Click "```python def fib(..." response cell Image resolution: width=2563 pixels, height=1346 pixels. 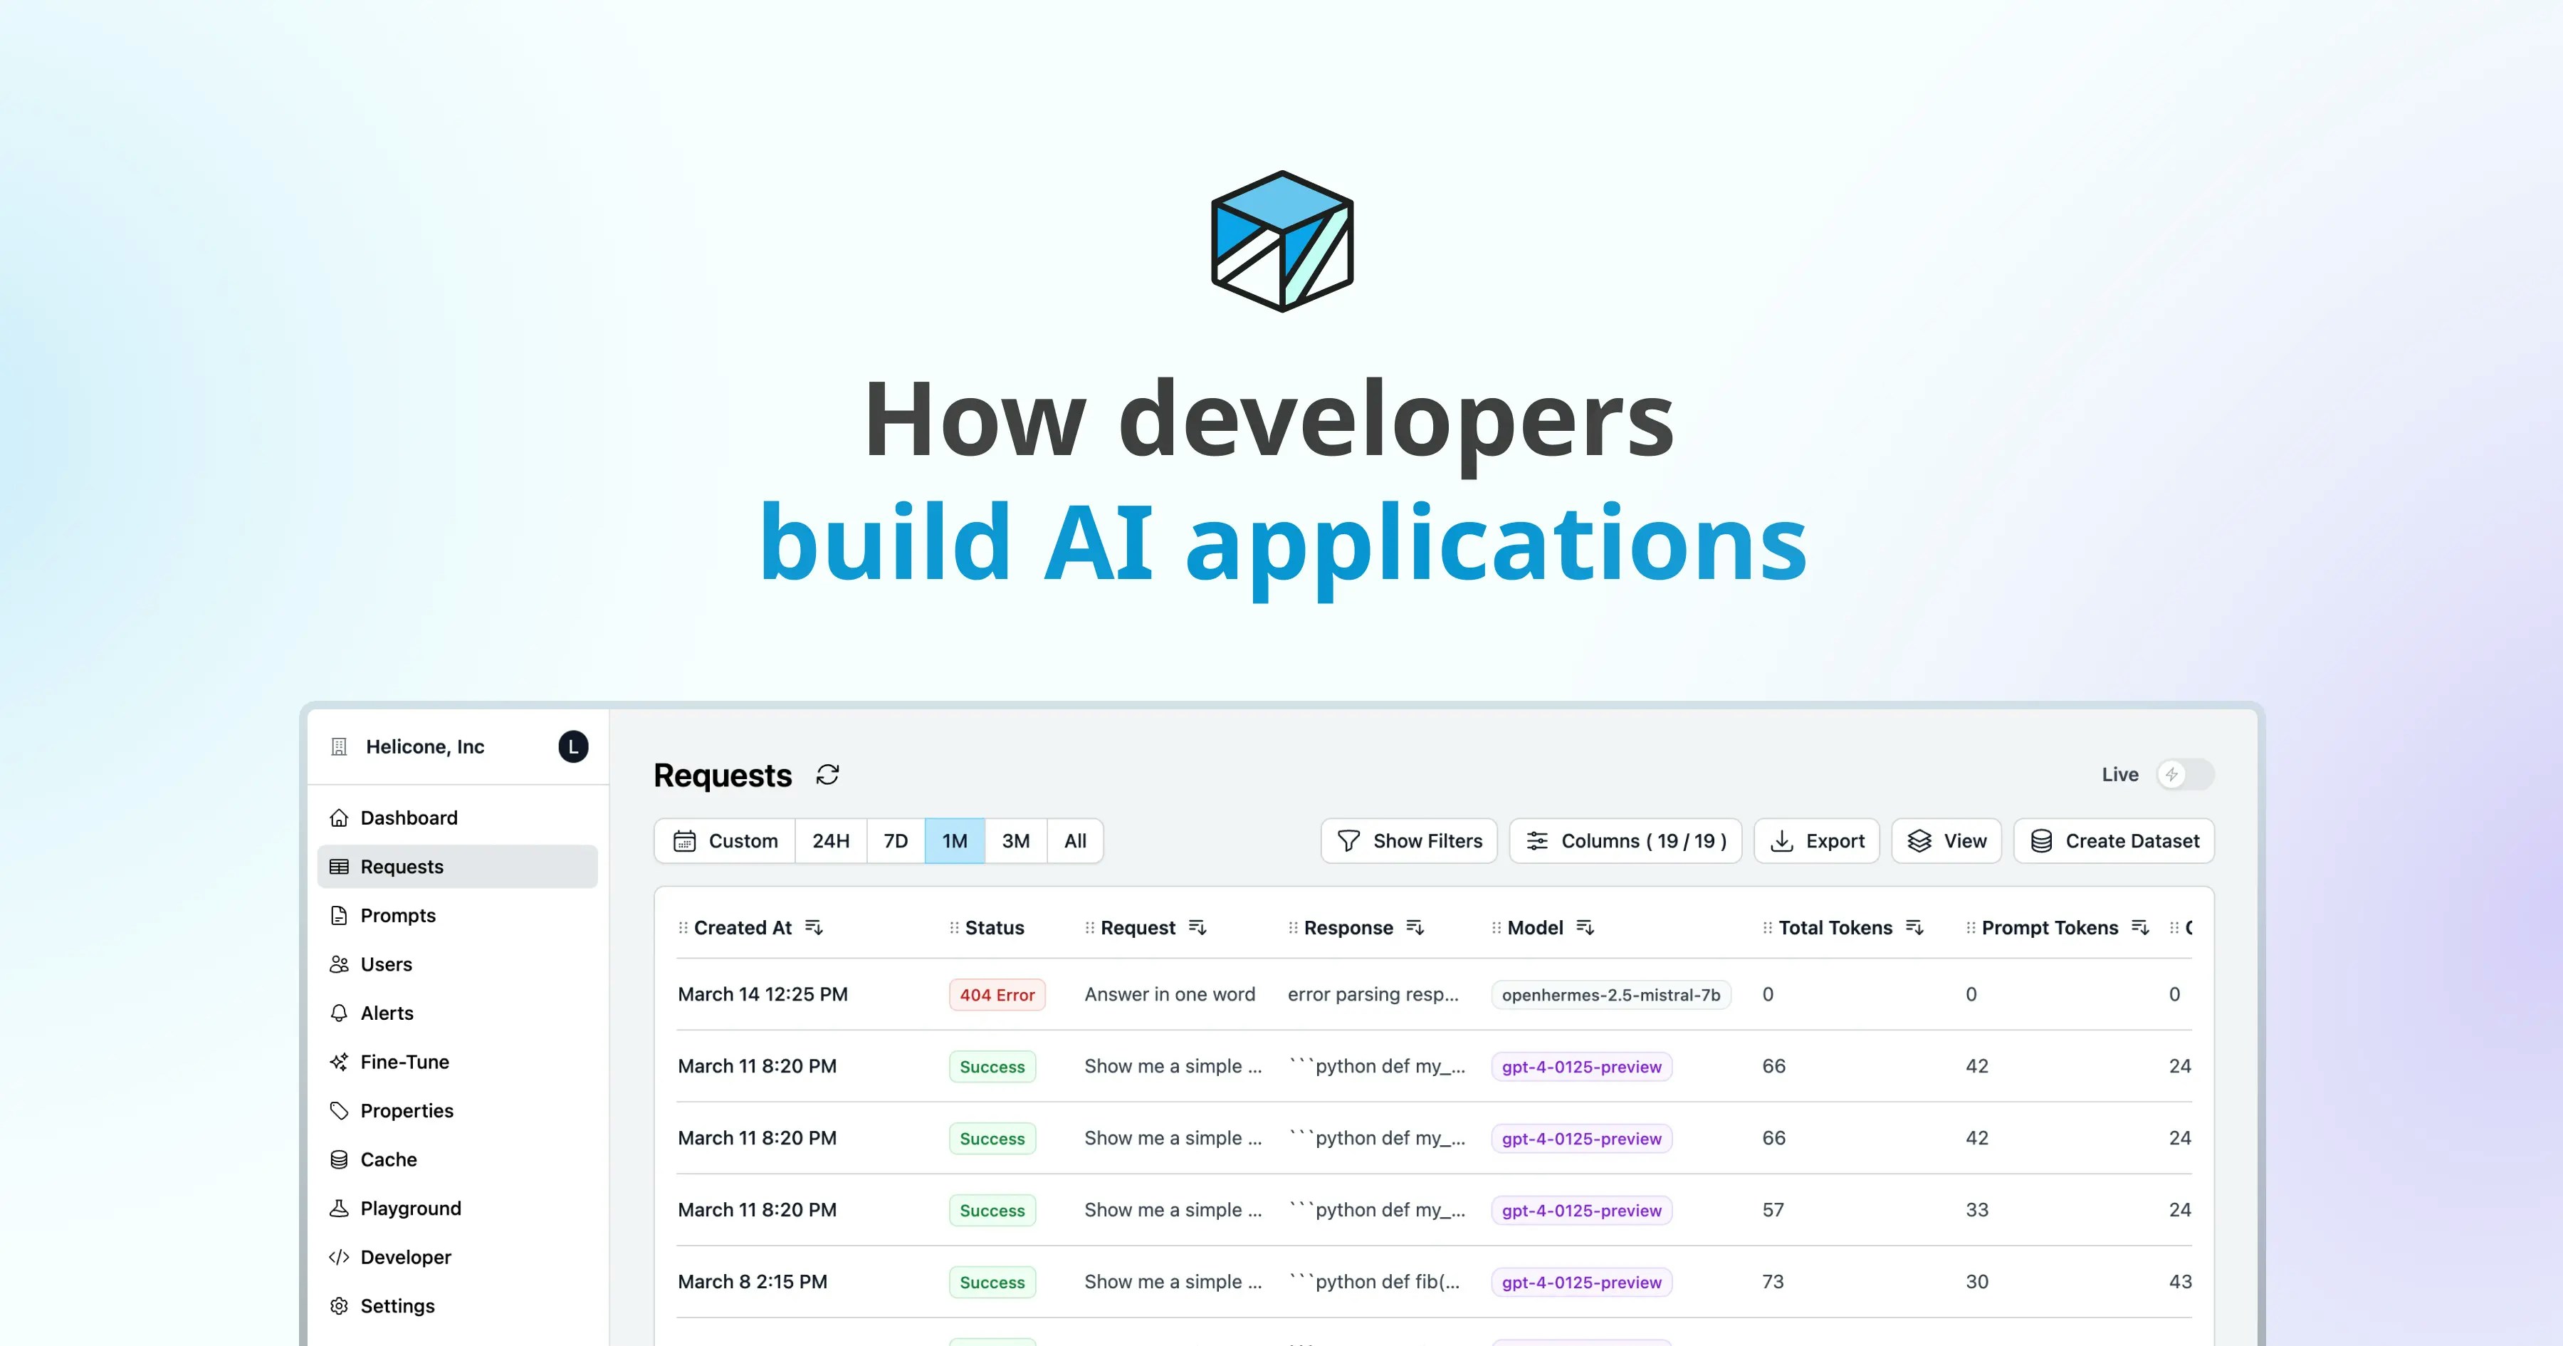pos(1374,1283)
